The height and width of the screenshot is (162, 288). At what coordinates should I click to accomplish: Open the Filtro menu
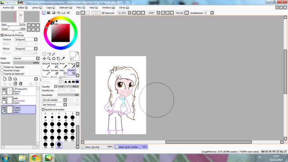tap(81, 8)
